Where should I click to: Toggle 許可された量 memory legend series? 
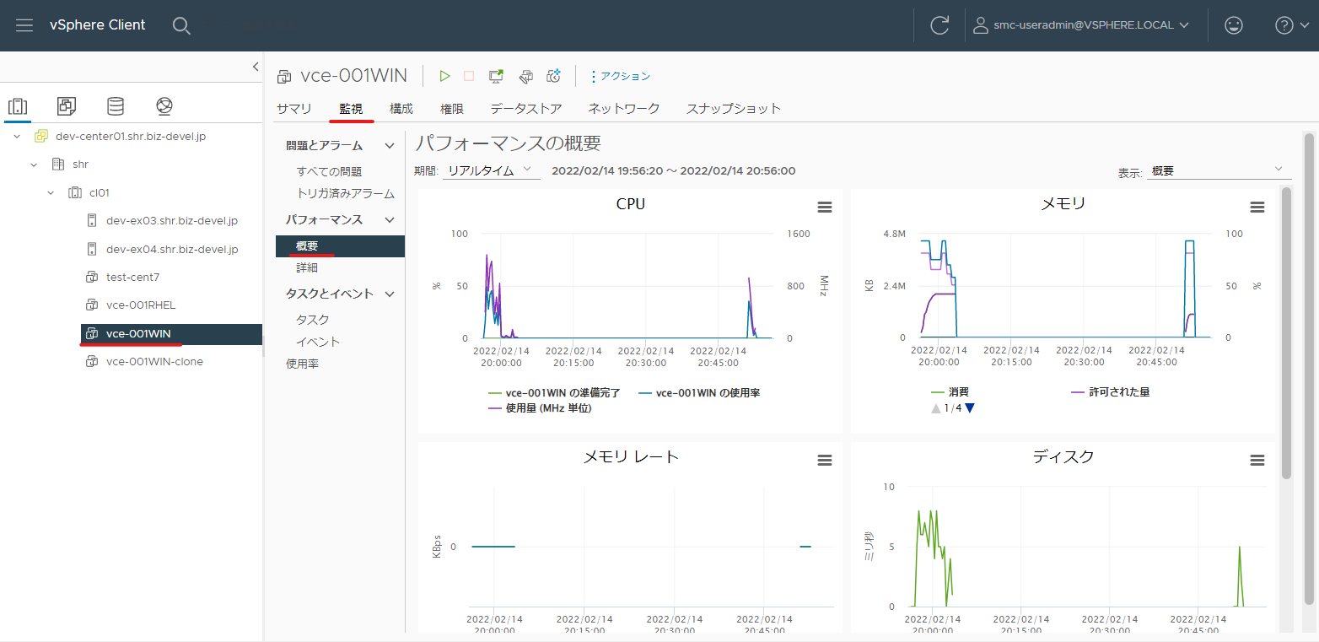click(1110, 392)
